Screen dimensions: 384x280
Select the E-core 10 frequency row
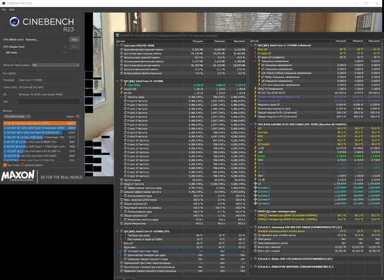pyautogui.click(x=181, y=140)
